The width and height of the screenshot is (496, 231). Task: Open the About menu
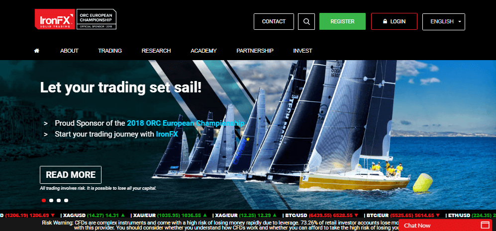69,51
